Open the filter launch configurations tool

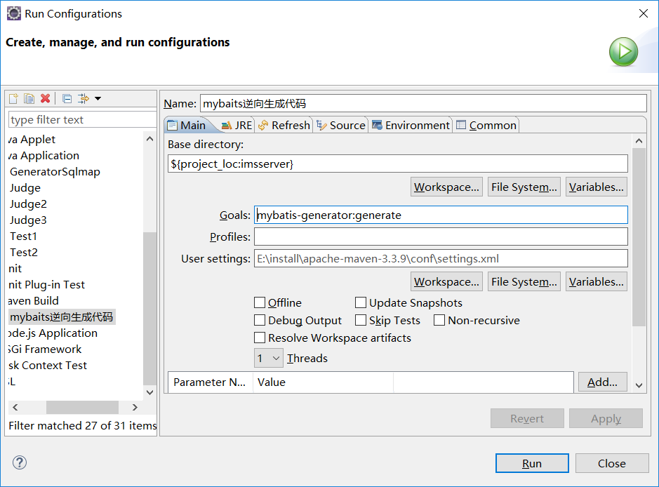click(82, 98)
